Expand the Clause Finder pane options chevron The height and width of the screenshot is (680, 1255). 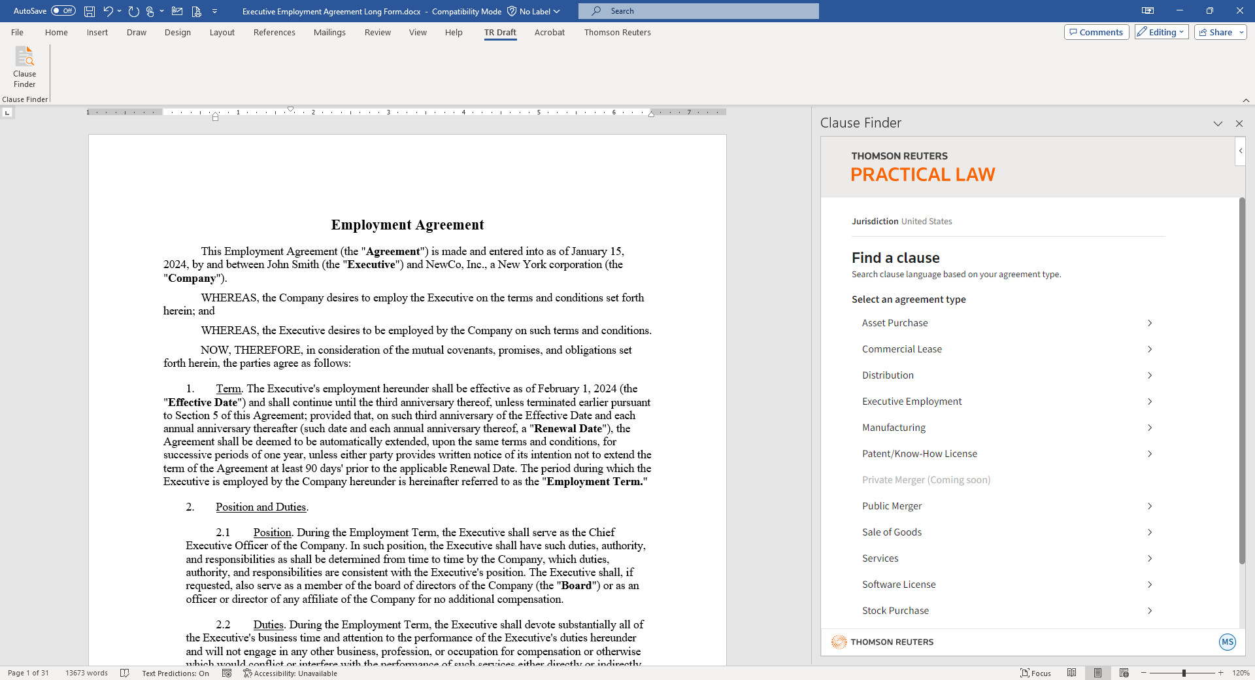click(1218, 124)
